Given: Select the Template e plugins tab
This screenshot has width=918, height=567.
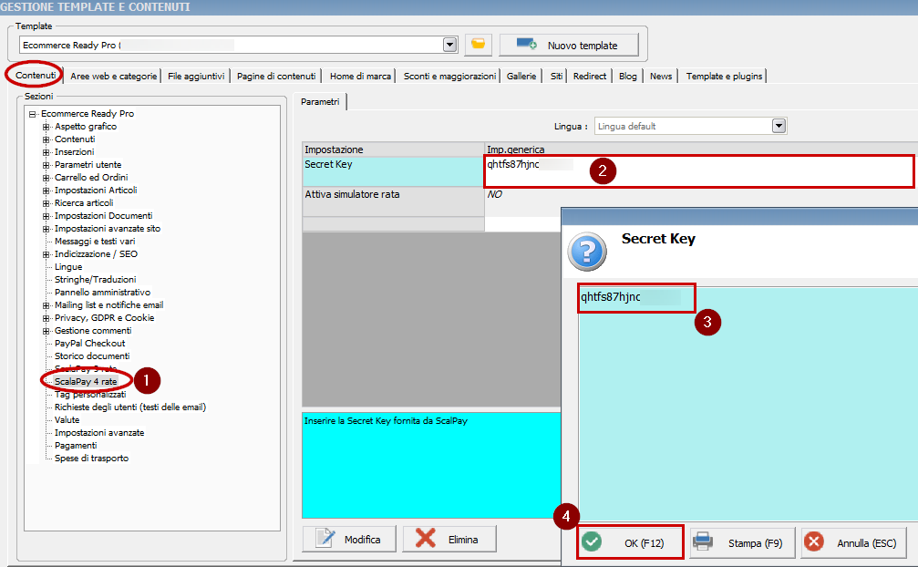Looking at the screenshot, I should [724, 76].
